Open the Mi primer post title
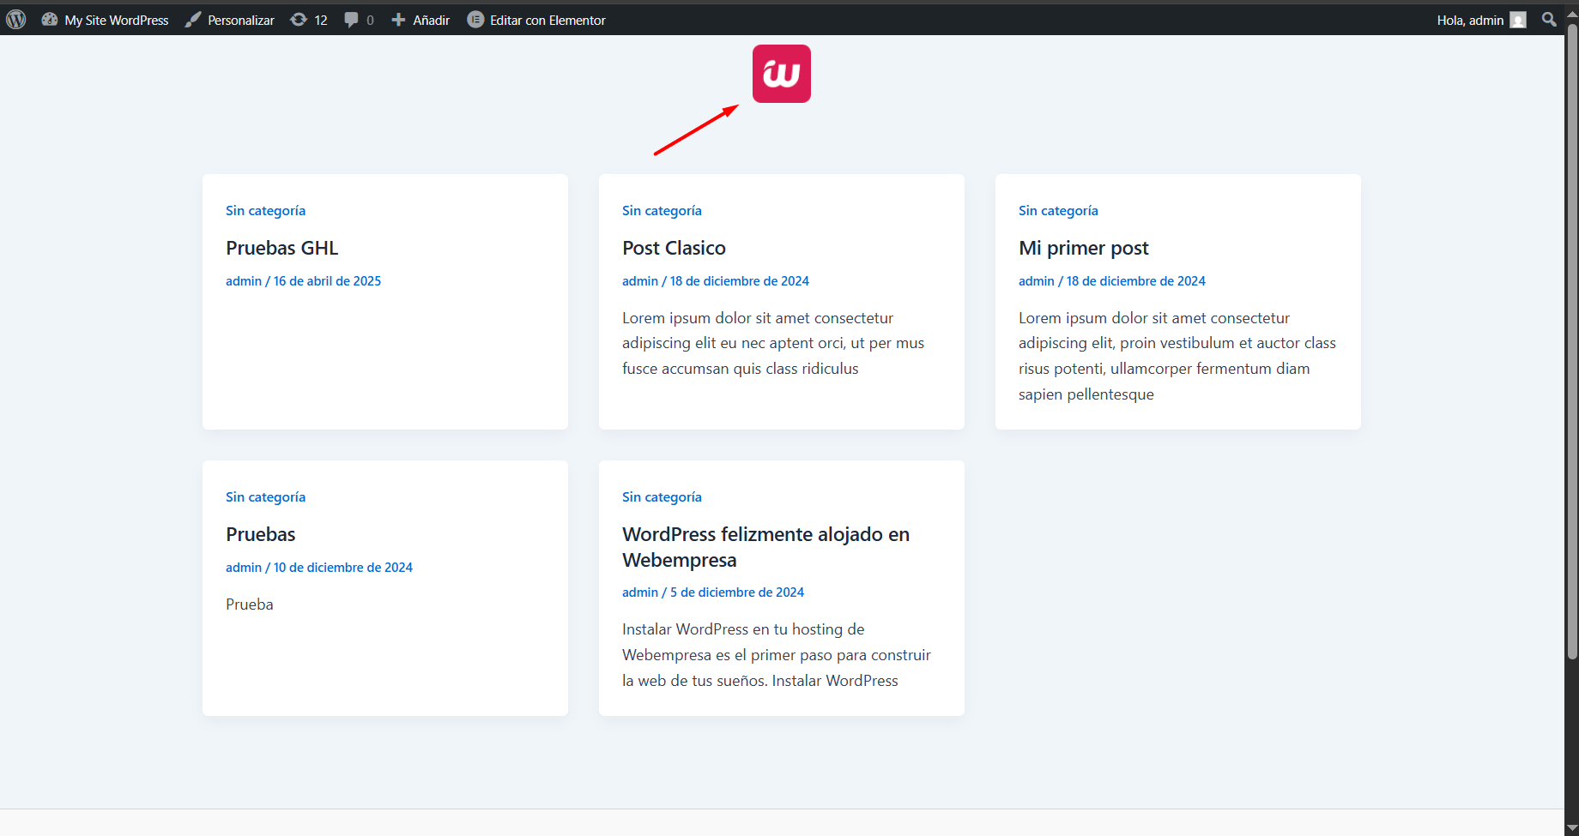The width and height of the screenshot is (1579, 836). 1084,248
